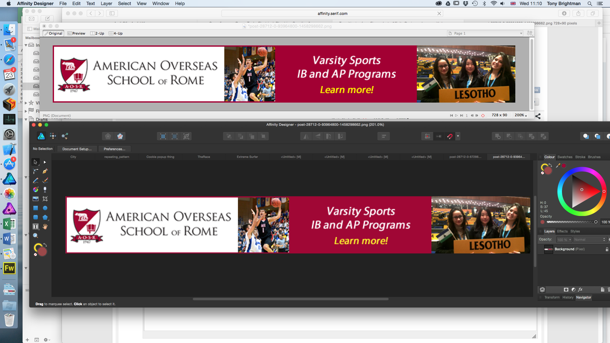Screen dimensions: 610x343
Task: Click the layer effects fx icon
Action: (x=580, y=290)
